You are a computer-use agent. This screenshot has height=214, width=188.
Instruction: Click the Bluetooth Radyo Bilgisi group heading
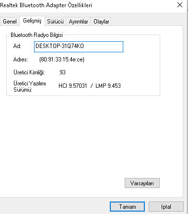tap(36, 35)
